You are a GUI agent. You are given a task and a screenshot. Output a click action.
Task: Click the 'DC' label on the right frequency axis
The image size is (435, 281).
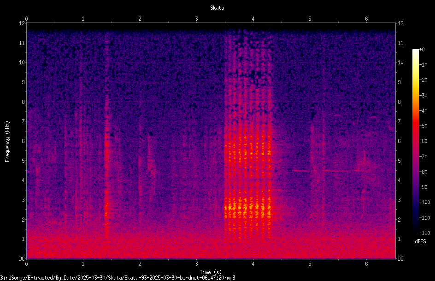(400, 258)
